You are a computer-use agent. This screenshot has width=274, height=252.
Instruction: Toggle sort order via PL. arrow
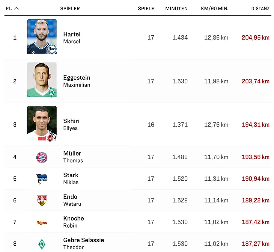[x=16, y=9]
